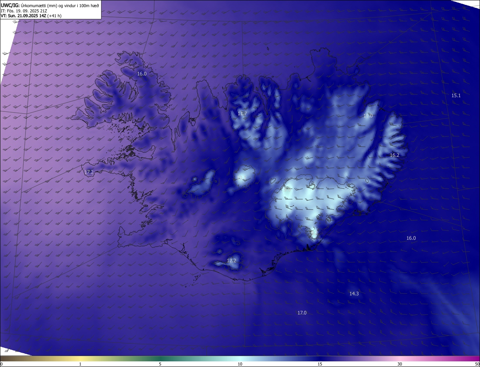Image resolution: width=480 pixels, height=367 pixels.
Task: Click the 17.0 value over the southern sea
Action: [x=302, y=313]
